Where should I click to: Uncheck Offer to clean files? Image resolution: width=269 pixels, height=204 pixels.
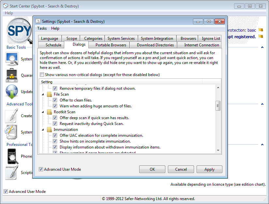55,100
